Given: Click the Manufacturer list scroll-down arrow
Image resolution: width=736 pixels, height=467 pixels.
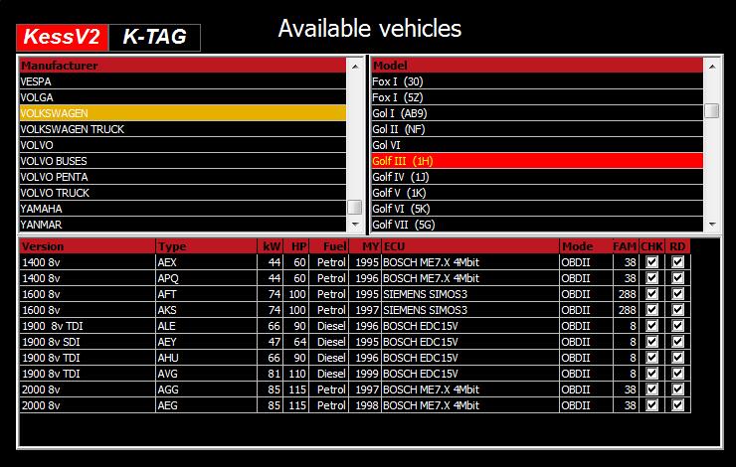Looking at the screenshot, I should (x=355, y=225).
